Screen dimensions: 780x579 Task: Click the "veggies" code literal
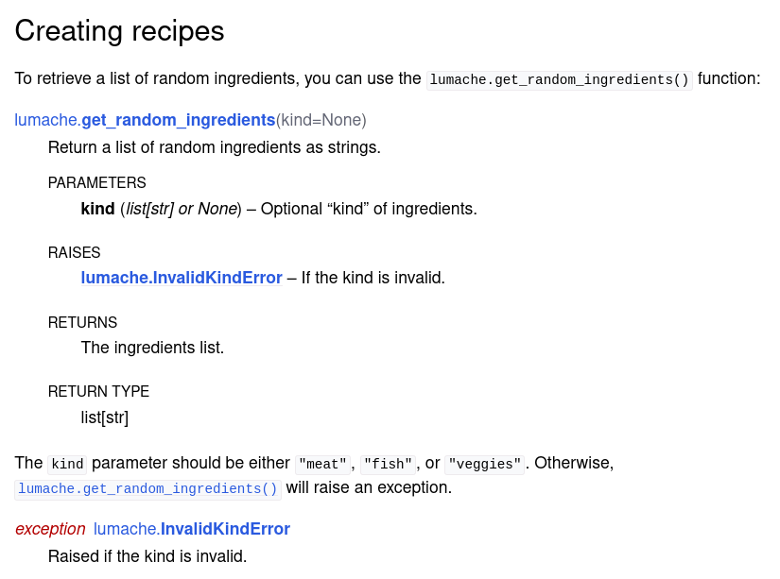tap(484, 464)
